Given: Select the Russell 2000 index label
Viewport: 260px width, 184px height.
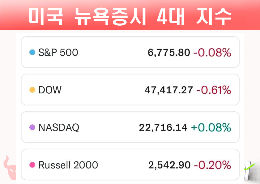Looking at the screenshot, I should coord(68,165).
